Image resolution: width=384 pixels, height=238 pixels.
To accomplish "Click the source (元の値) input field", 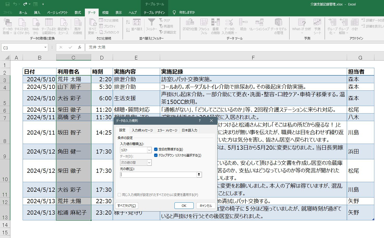I will click(x=158, y=175).
